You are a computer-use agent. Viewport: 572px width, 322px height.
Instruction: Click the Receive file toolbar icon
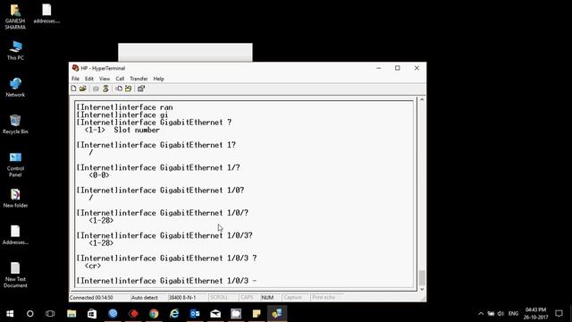click(129, 89)
